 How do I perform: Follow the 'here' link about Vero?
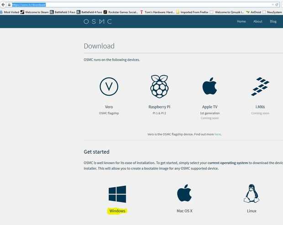coord(217,134)
